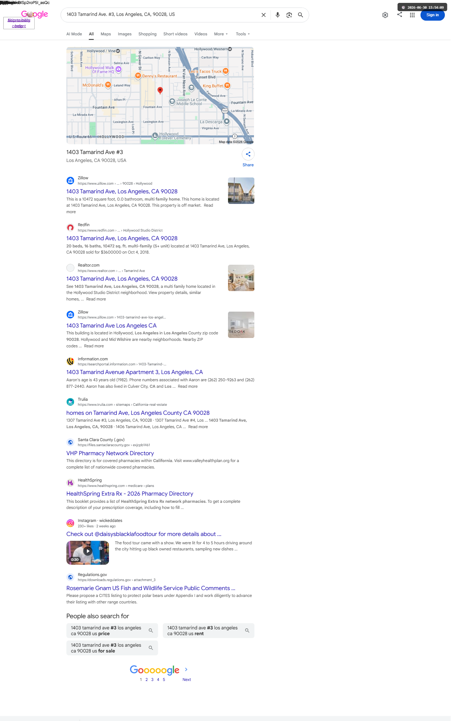Select Denny's Restaurant marker on the map
This screenshot has width=456, height=721.
pyautogui.click(x=138, y=76)
